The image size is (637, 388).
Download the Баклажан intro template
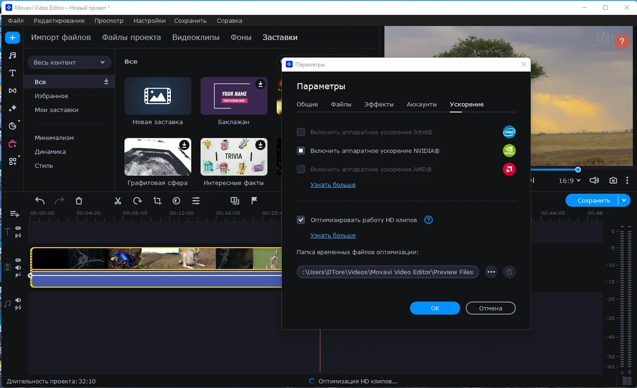coord(260,84)
